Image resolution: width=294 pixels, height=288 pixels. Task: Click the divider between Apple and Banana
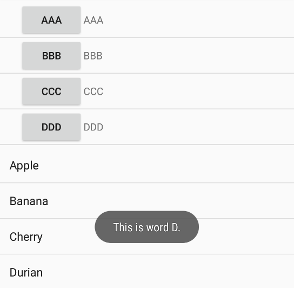[x=147, y=182]
